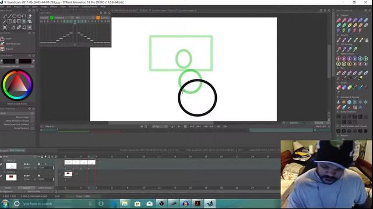This screenshot has width=373, height=209.
Task: Pick the first Pen brush preset
Action: coord(339,73)
